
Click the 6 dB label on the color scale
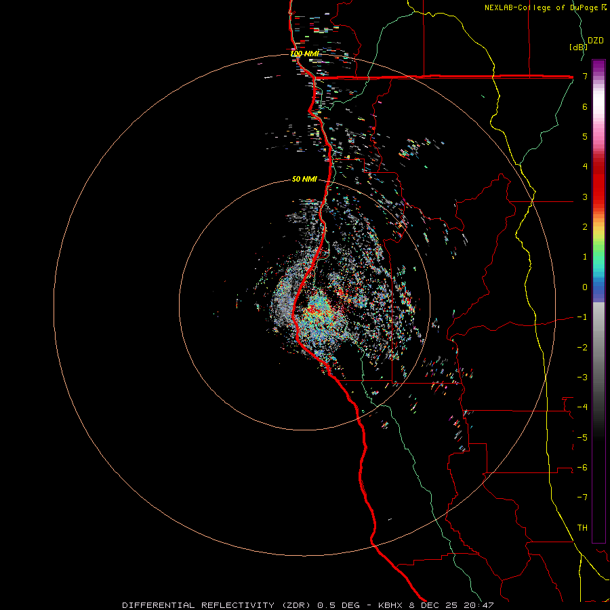[x=585, y=106]
